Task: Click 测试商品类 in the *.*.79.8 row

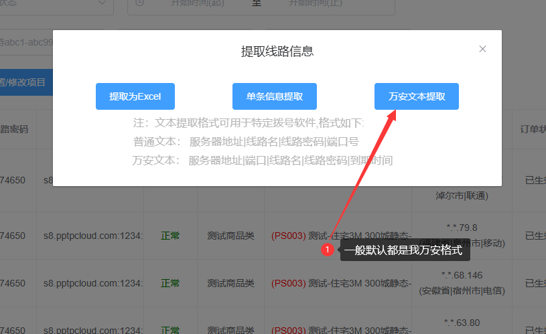Action: [x=230, y=236]
